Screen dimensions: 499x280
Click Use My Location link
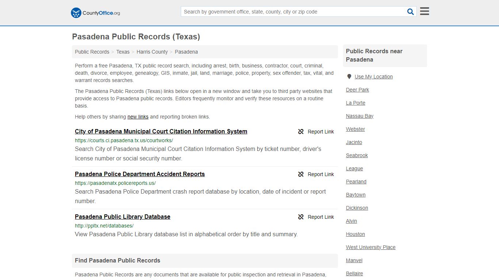[374, 77]
